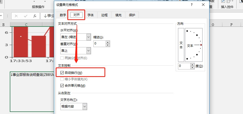Decrease indent value with down arrow
Screen dimensions: 243x114
(108, 45)
